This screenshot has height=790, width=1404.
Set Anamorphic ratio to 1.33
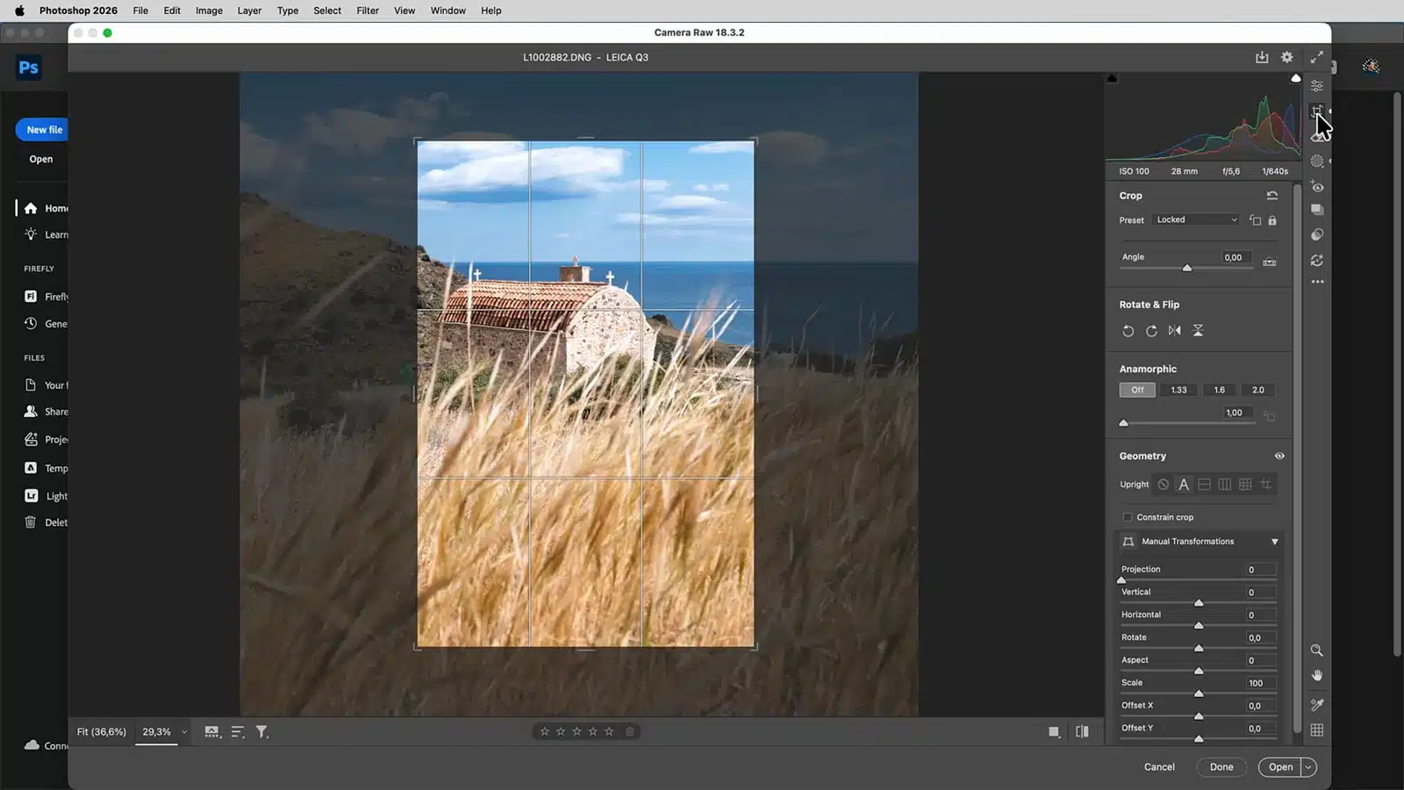coord(1178,390)
